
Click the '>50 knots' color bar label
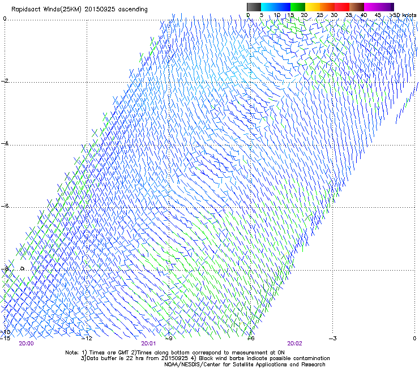click(403, 15)
